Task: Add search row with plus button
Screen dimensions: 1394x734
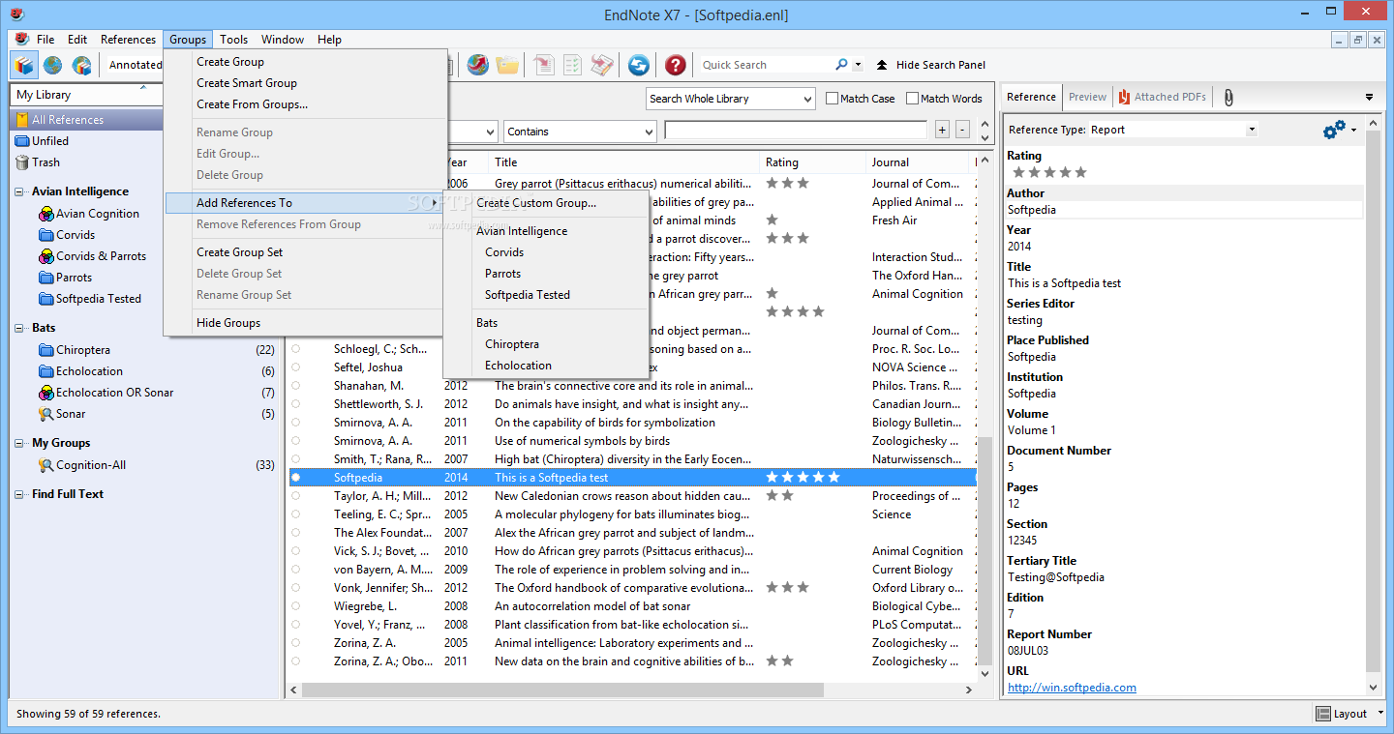Action: 942,130
